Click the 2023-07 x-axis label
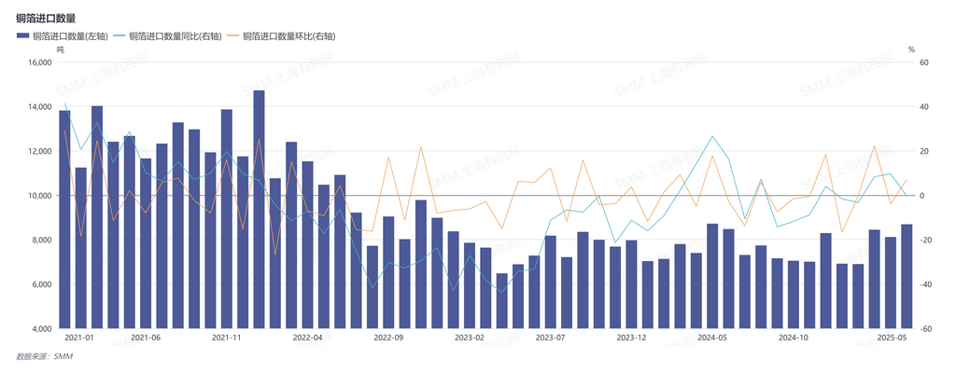Image resolution: width=956 pixels, height=372 pixels. click(x=551, y=338)
